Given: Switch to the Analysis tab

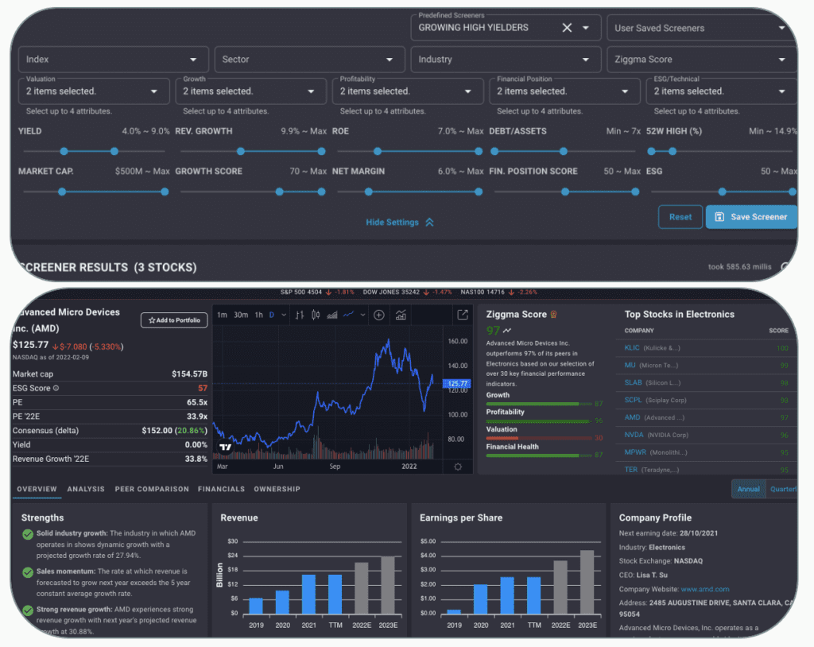Looking at the screenshot, I should coord(86,489).
